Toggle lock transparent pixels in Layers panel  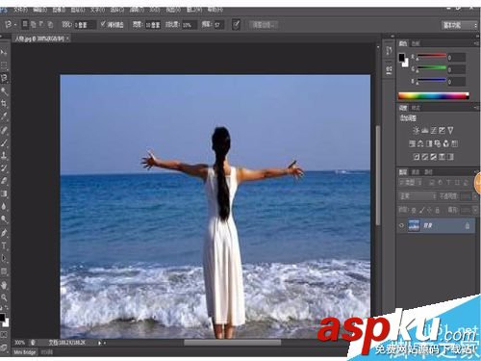click(x=414, y=210)
